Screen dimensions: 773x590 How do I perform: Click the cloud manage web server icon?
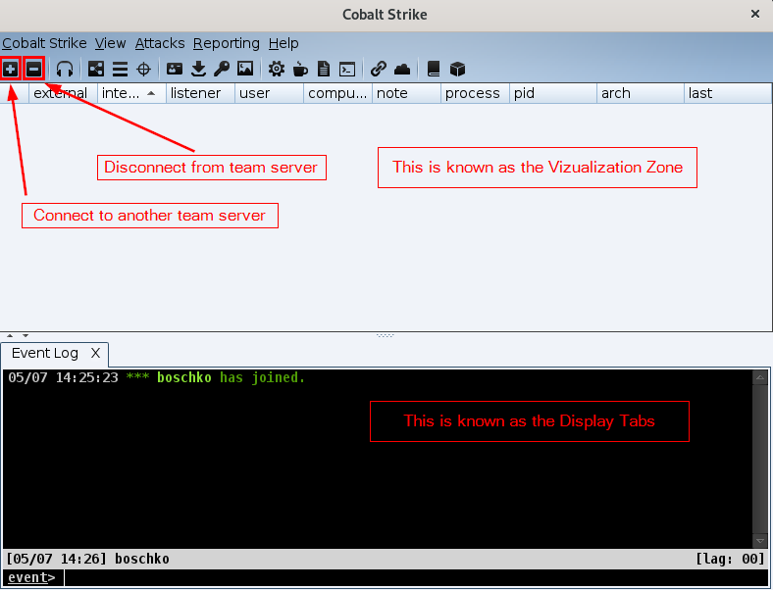tap(402, 69)
